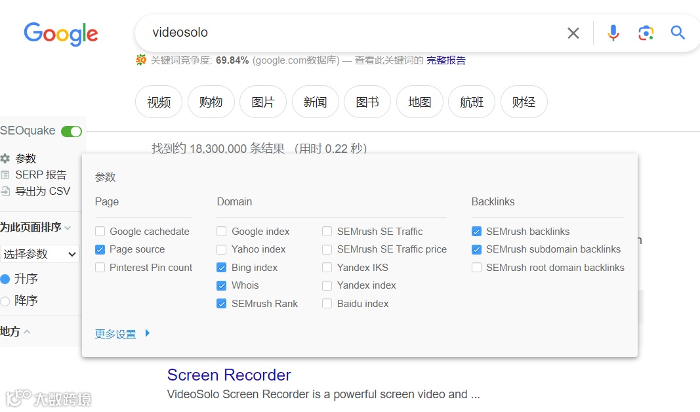Select 降序 descending radio button

click(x=5, y=301)
